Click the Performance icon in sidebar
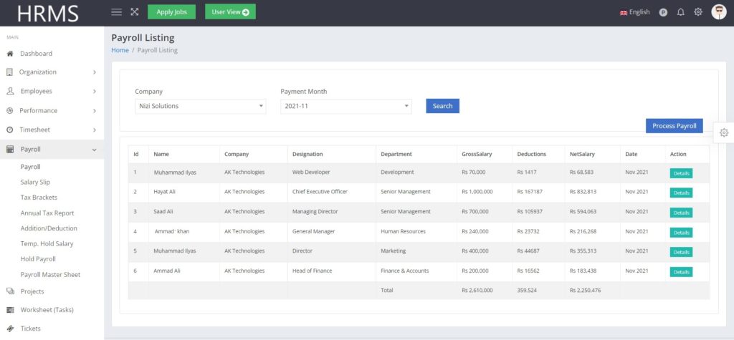 click(x=10, y=111)
